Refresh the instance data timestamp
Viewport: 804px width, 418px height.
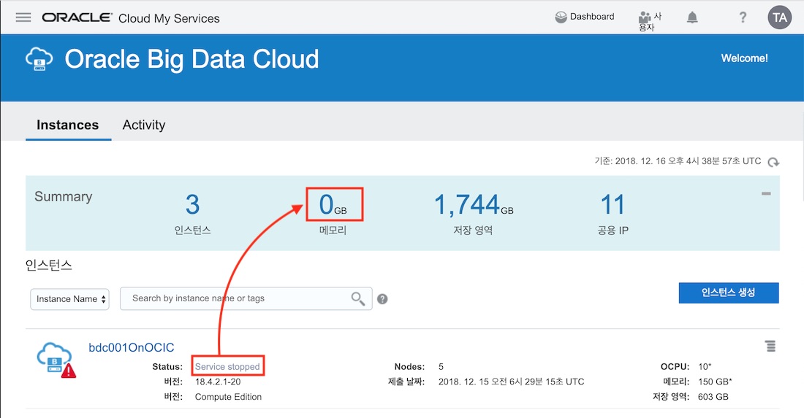click(773, 162)
